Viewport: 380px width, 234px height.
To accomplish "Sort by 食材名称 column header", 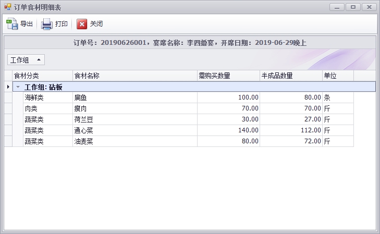I will pos(135,76).
